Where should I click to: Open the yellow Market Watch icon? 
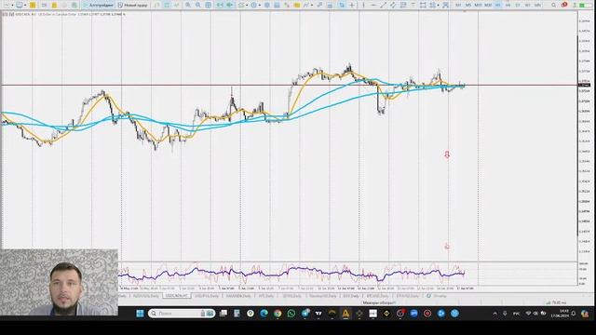click(x=33, y=5)
